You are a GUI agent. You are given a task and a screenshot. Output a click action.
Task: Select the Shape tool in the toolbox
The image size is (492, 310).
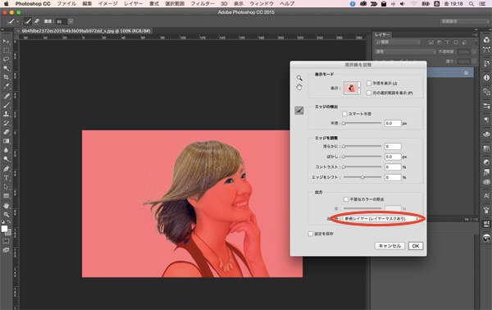tap(6, 196)
